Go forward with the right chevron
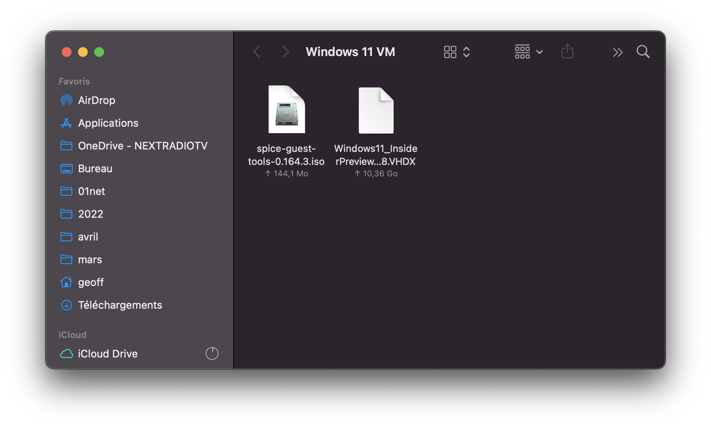Screen dimensions: 711x429 pyautogui.click(x=286, y=52)
